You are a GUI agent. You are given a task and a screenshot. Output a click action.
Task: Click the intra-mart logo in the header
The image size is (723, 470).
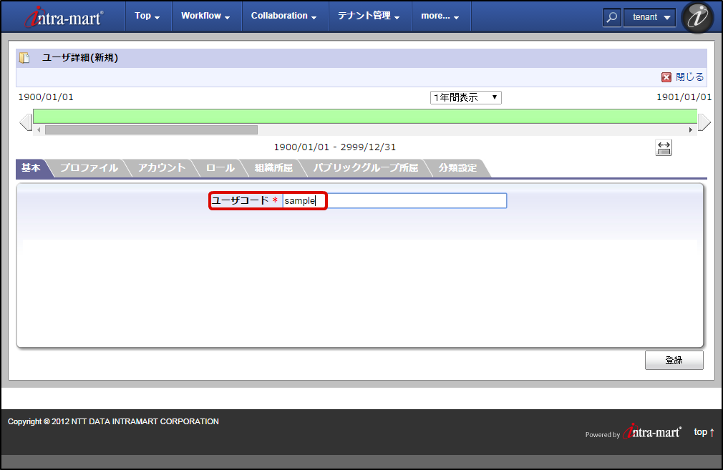[x=63, y=17]
